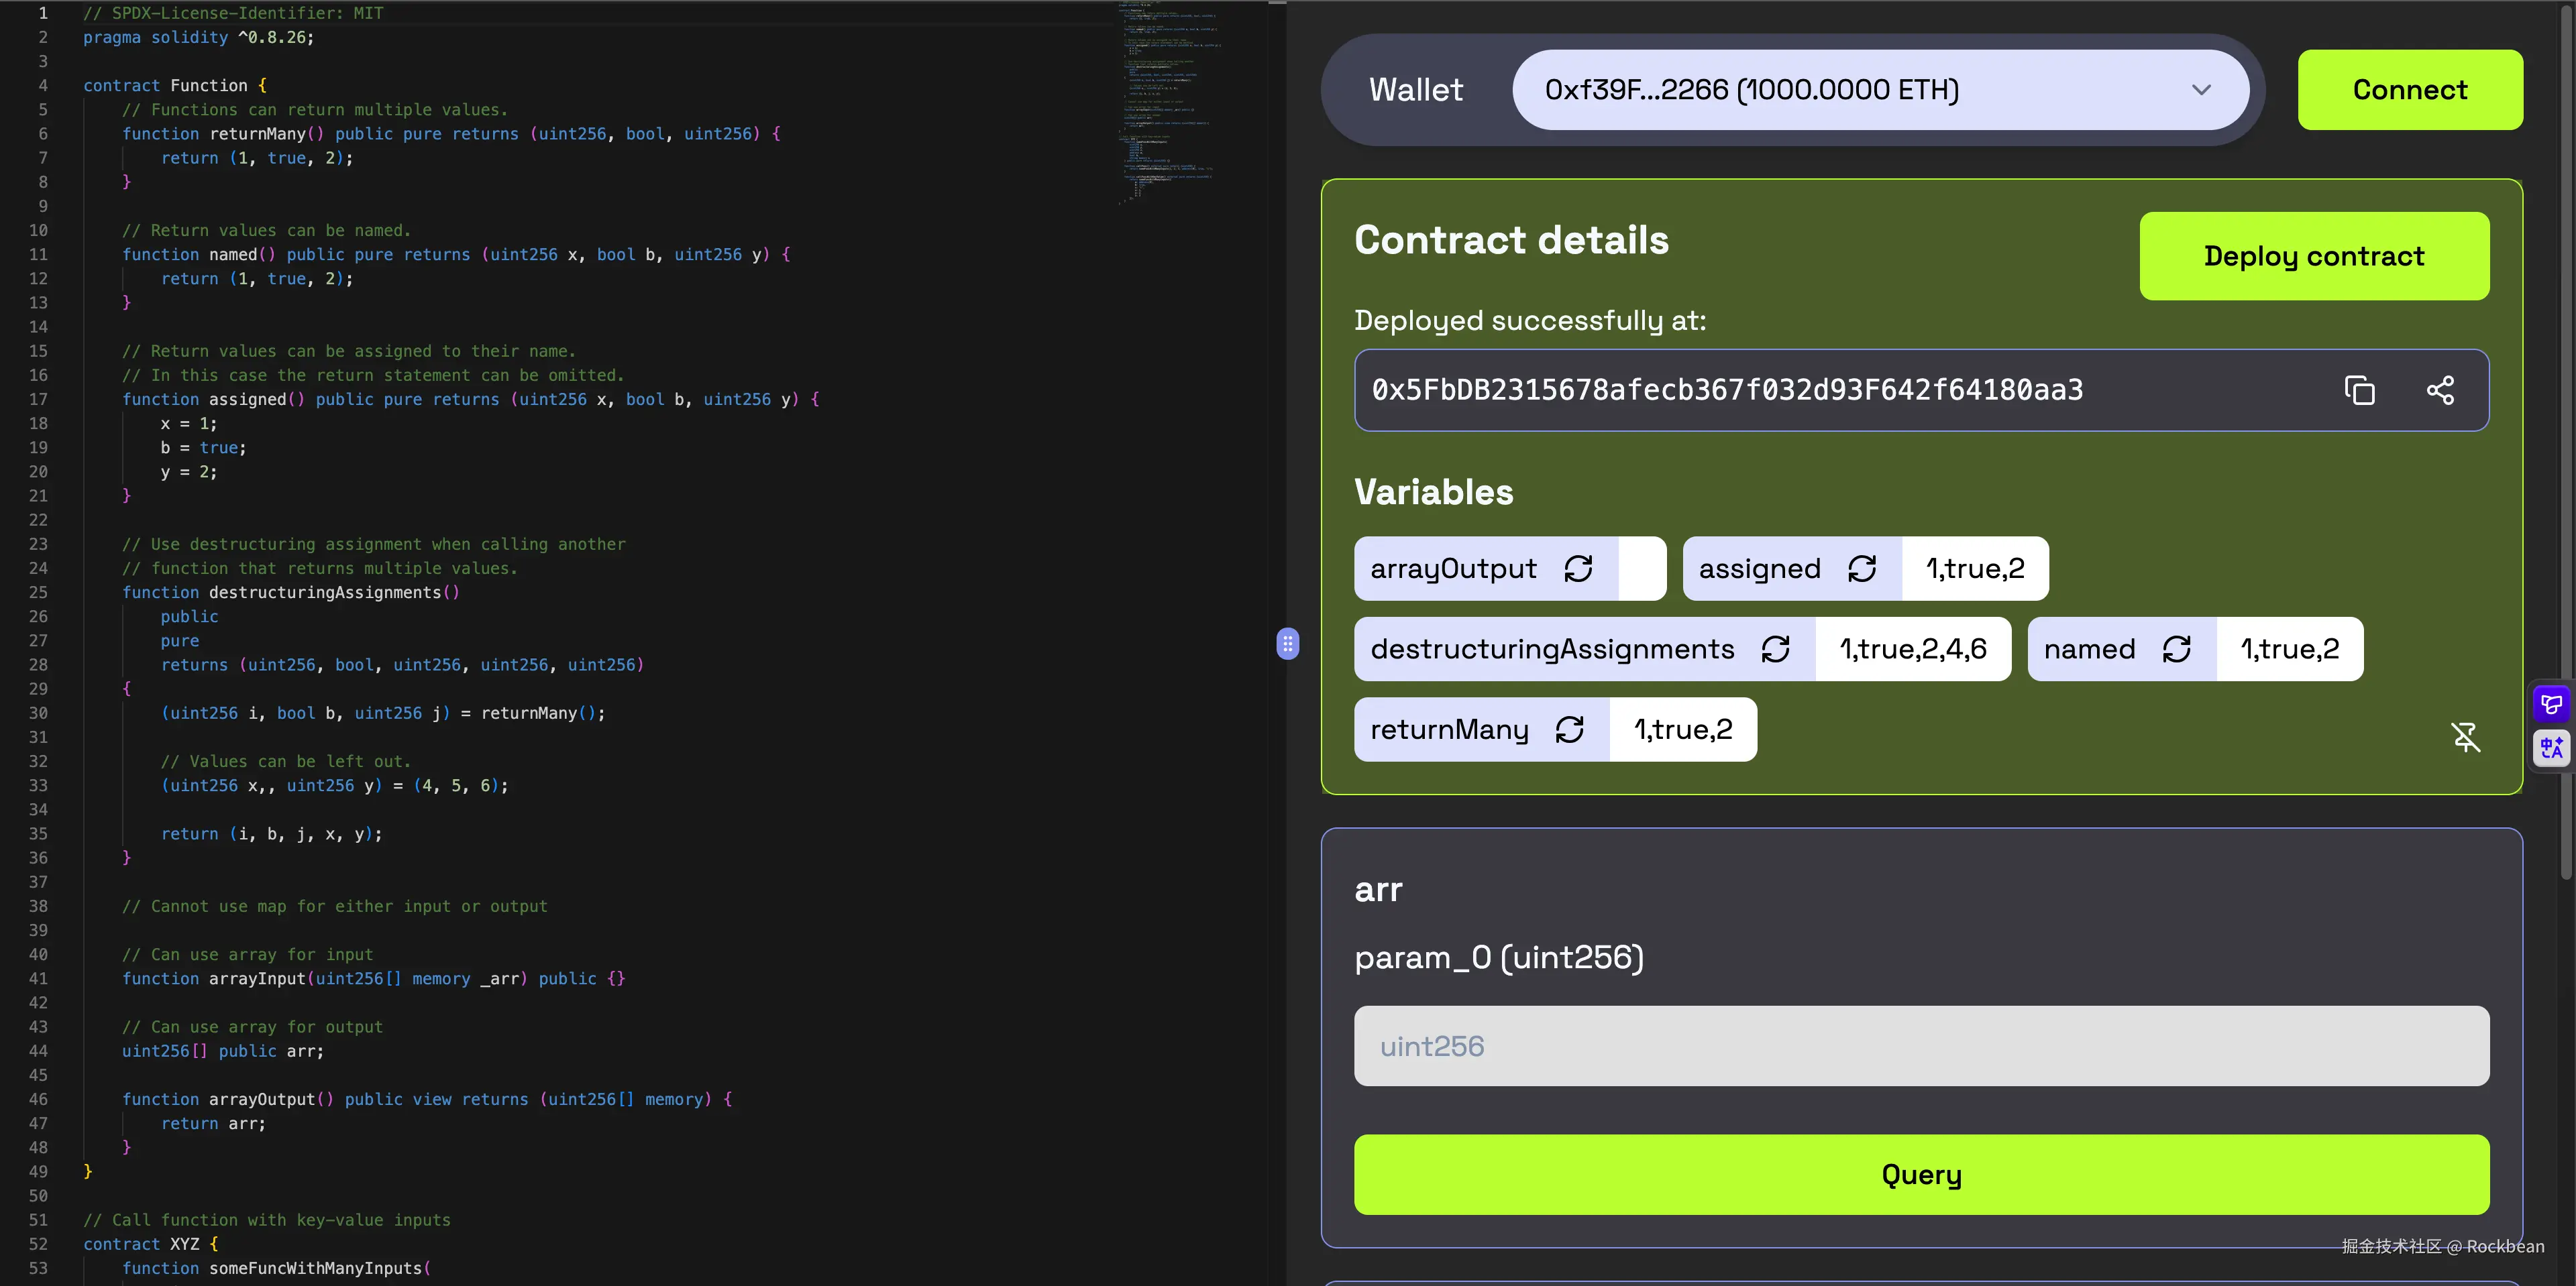Click the editor split-pane drag handle

pyautogui.click(x=1288, y=644)
